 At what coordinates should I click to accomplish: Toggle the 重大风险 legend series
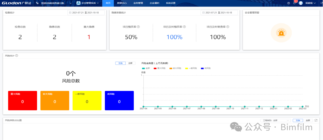coord(160,68)
